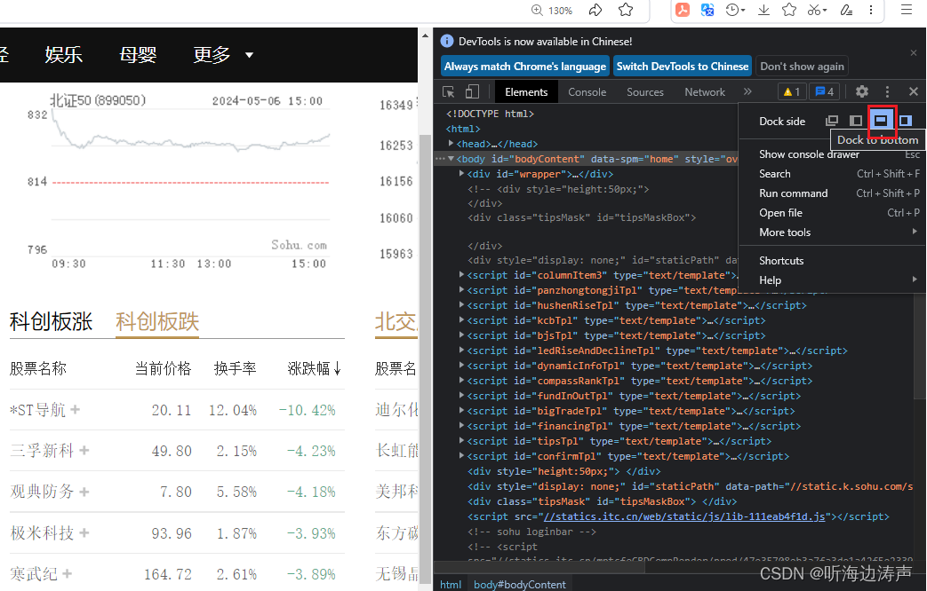Open DevTools customize three-dot menu
This screenshot has height=591, width=927.
point(887,91)
